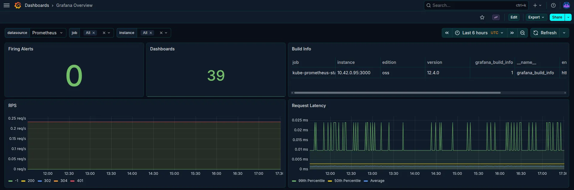Open the hamburger navigation menu
The image size is (574, 190).
click(7, 5)
